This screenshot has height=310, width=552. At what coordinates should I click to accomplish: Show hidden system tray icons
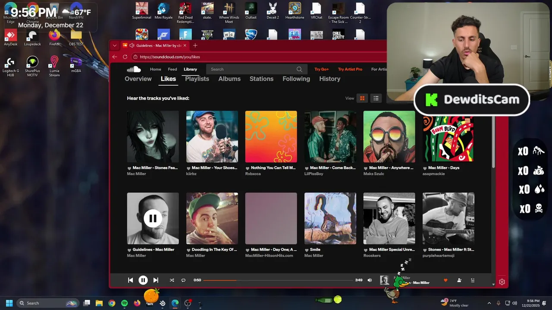[489, 303]
